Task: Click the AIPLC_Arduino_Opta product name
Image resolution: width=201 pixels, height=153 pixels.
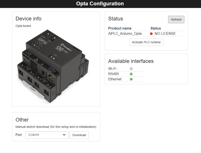Action: pos(125,34)
